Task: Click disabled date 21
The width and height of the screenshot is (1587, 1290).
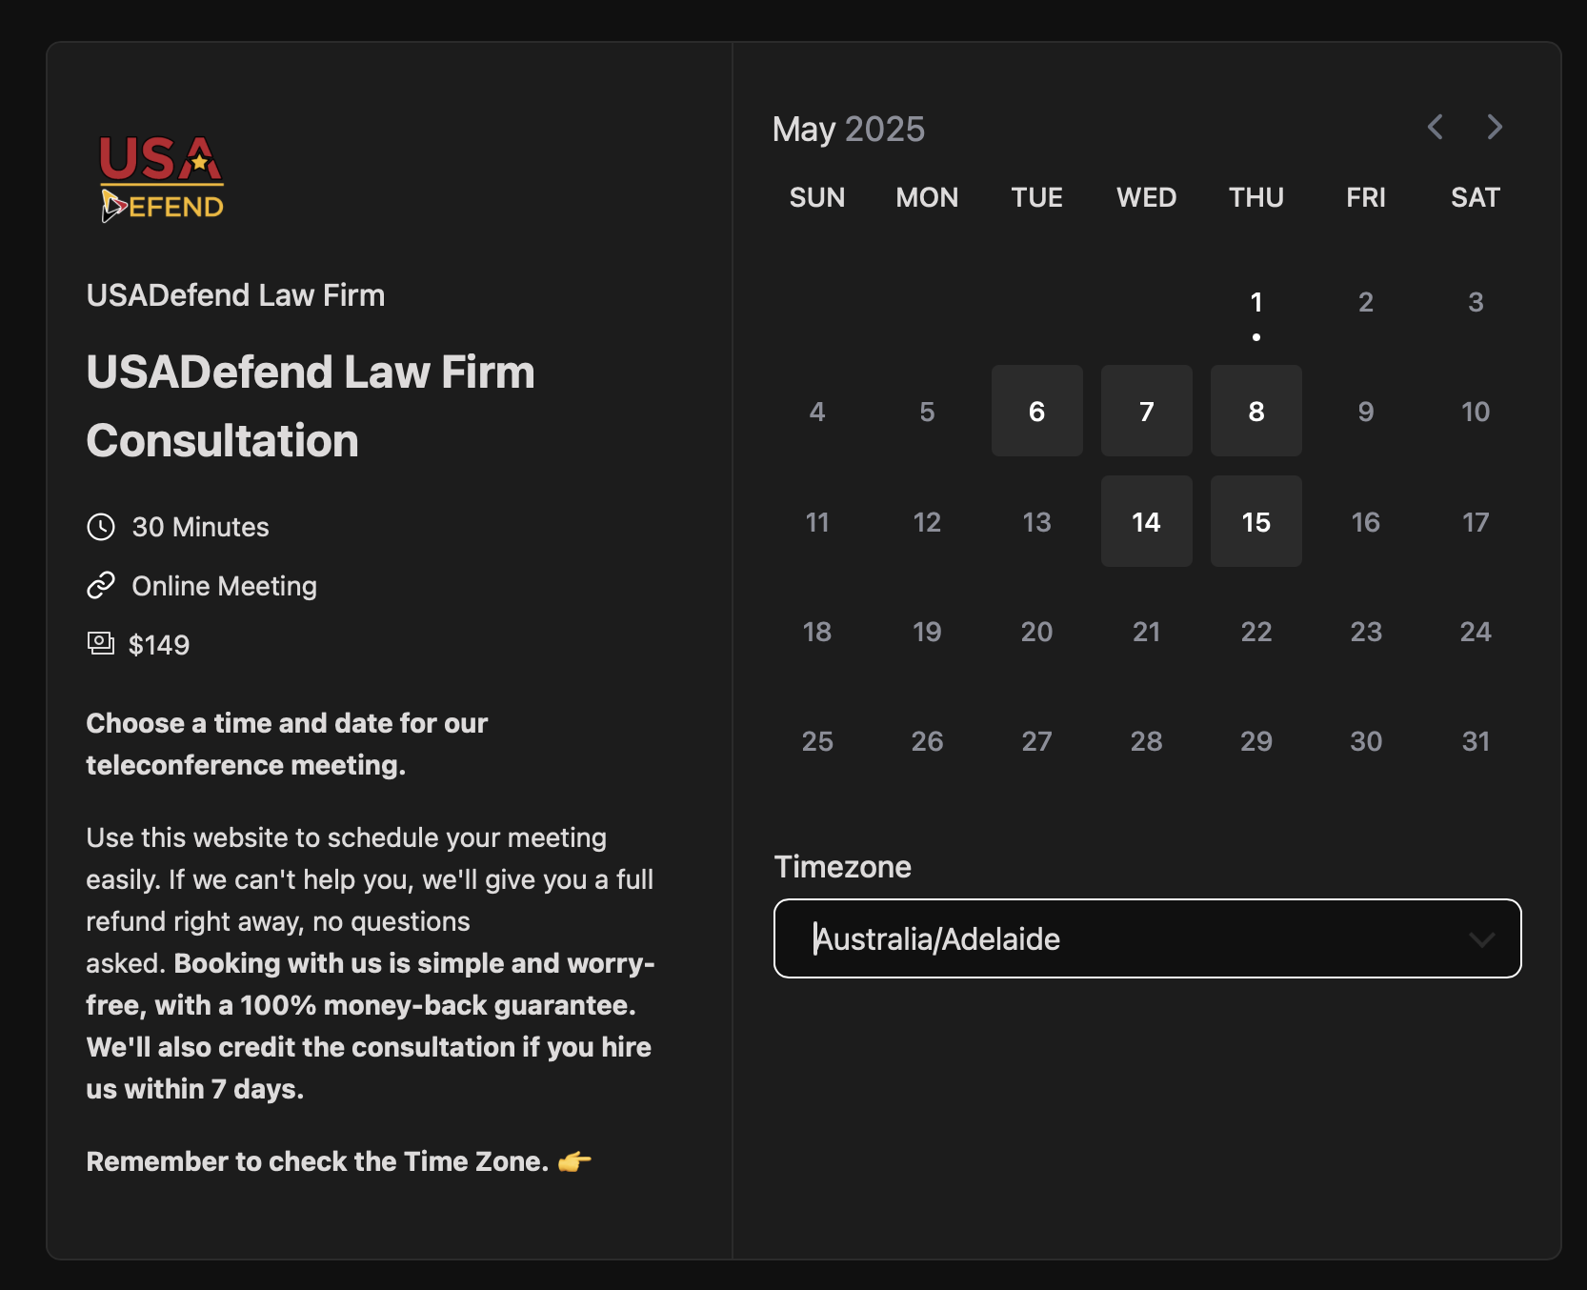Action: [1147, 631]
